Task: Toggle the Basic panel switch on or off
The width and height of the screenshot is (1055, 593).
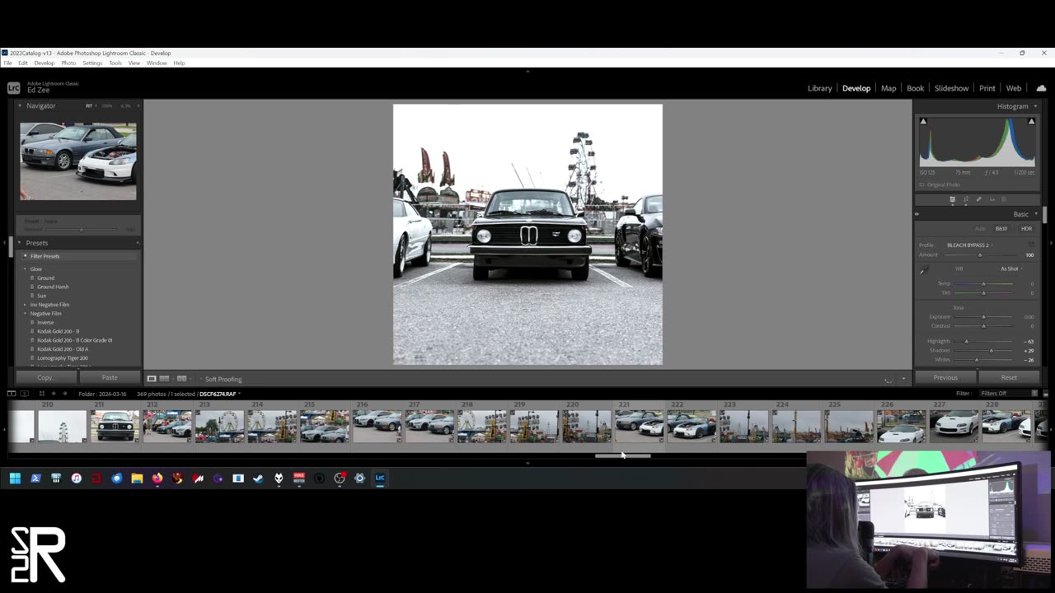Action: [917, 214]
